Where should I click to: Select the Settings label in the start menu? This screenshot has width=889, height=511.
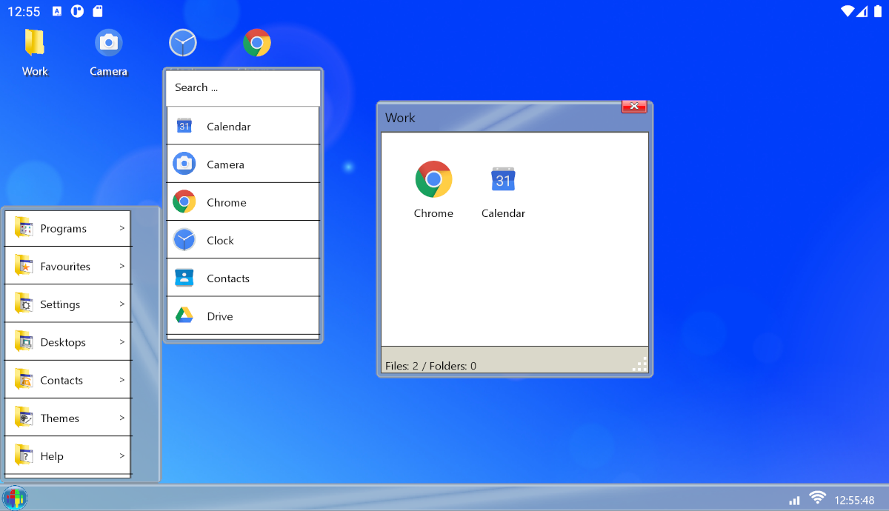pyautogui.click(x=60, y=304)
